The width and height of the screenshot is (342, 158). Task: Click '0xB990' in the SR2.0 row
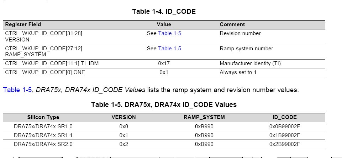click(x=204, y=144)
